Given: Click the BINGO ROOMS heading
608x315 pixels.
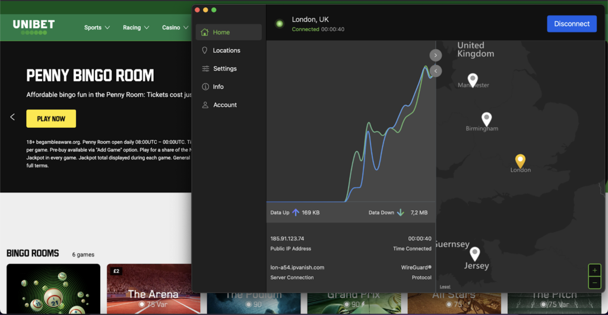Looking at the screenshot, I should point(33,253).
